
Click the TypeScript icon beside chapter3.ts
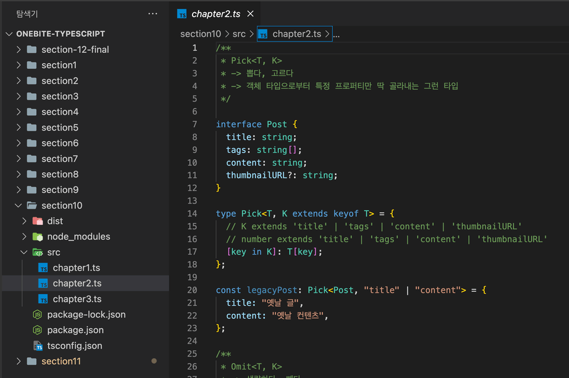point(43,299)
